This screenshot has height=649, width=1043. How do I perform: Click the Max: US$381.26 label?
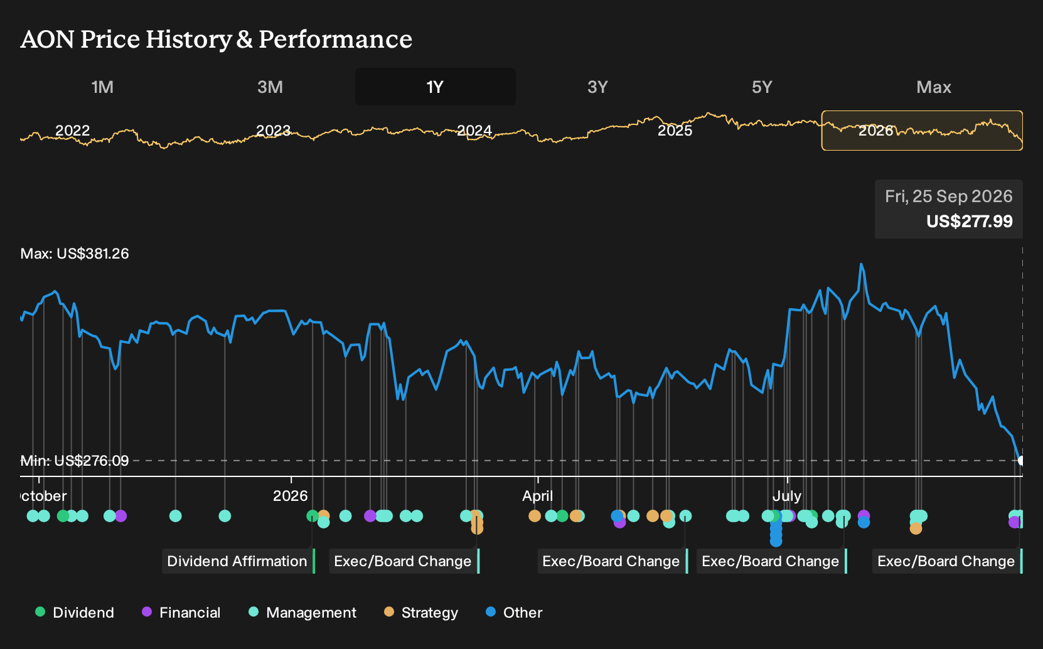[75, 254]
